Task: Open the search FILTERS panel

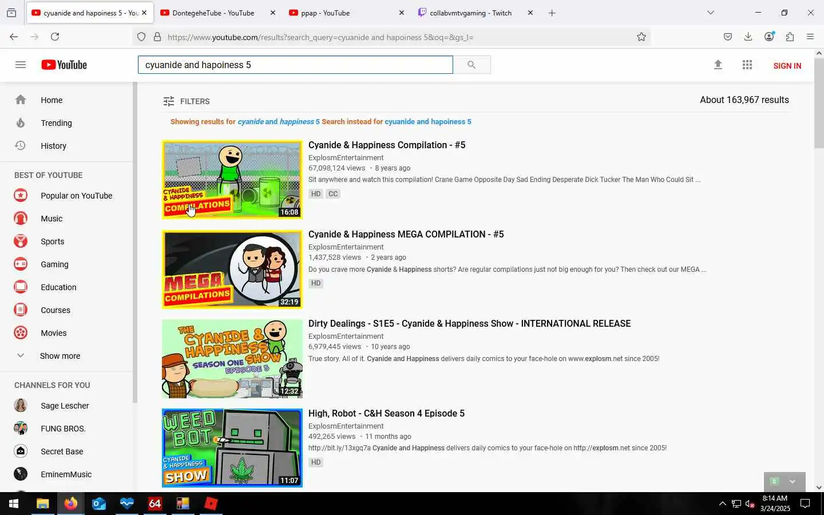Action: click(x=187, y=101)
